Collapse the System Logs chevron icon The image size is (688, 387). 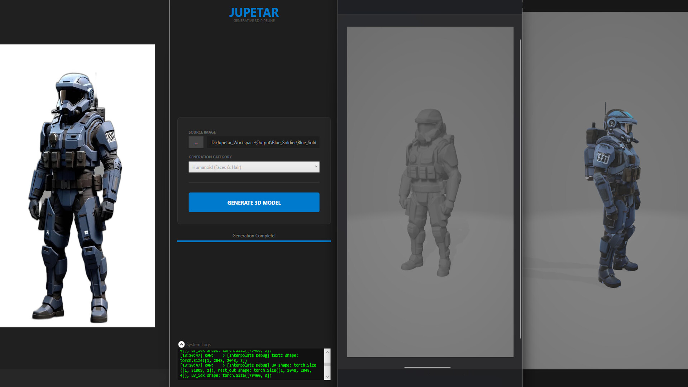[x=181, y=344]
